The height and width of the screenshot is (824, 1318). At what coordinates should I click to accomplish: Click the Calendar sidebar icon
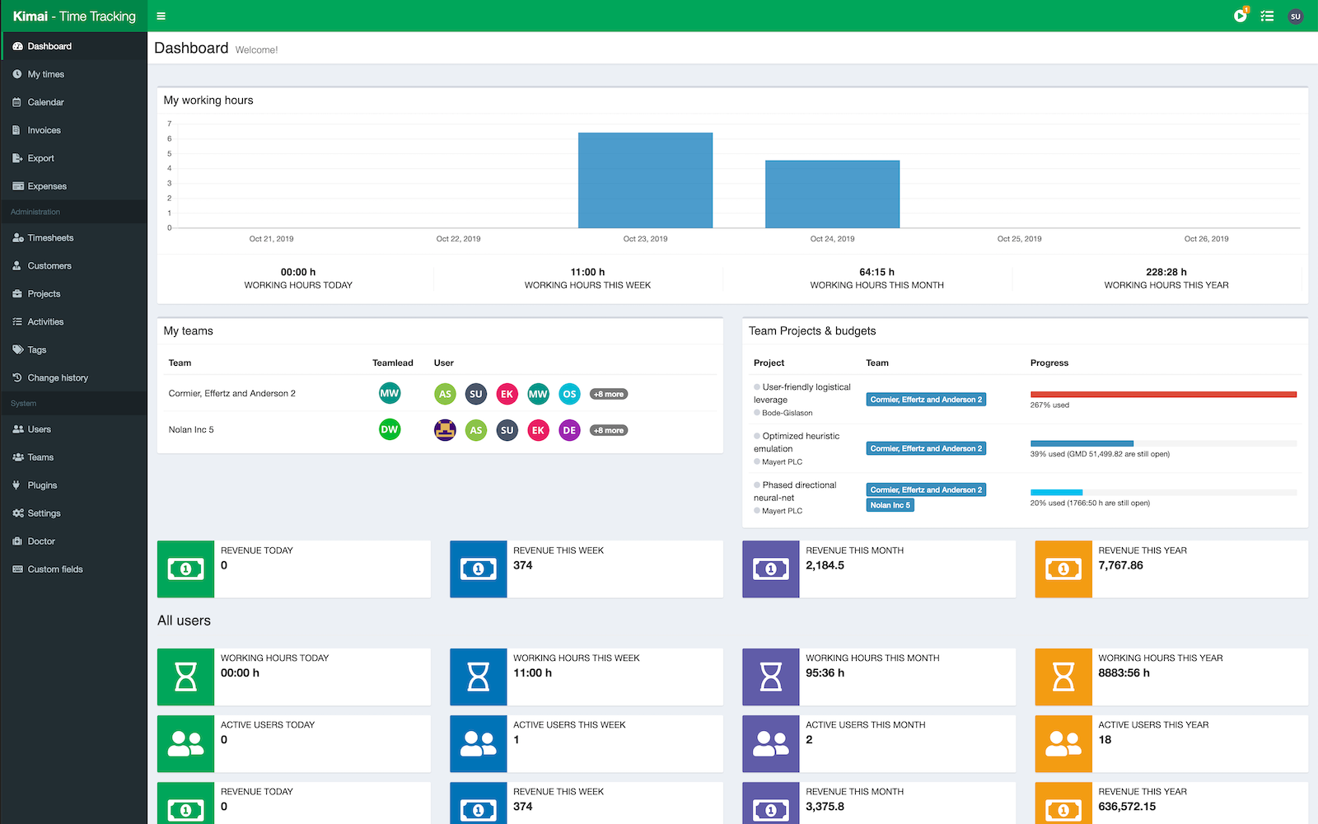click(x=17, y=102)
